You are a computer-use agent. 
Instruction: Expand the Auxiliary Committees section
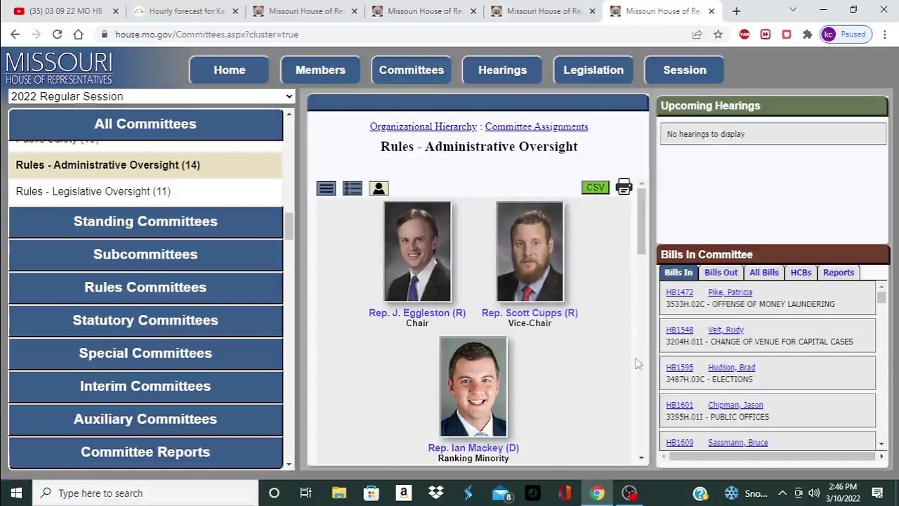(x=145, y=420)
